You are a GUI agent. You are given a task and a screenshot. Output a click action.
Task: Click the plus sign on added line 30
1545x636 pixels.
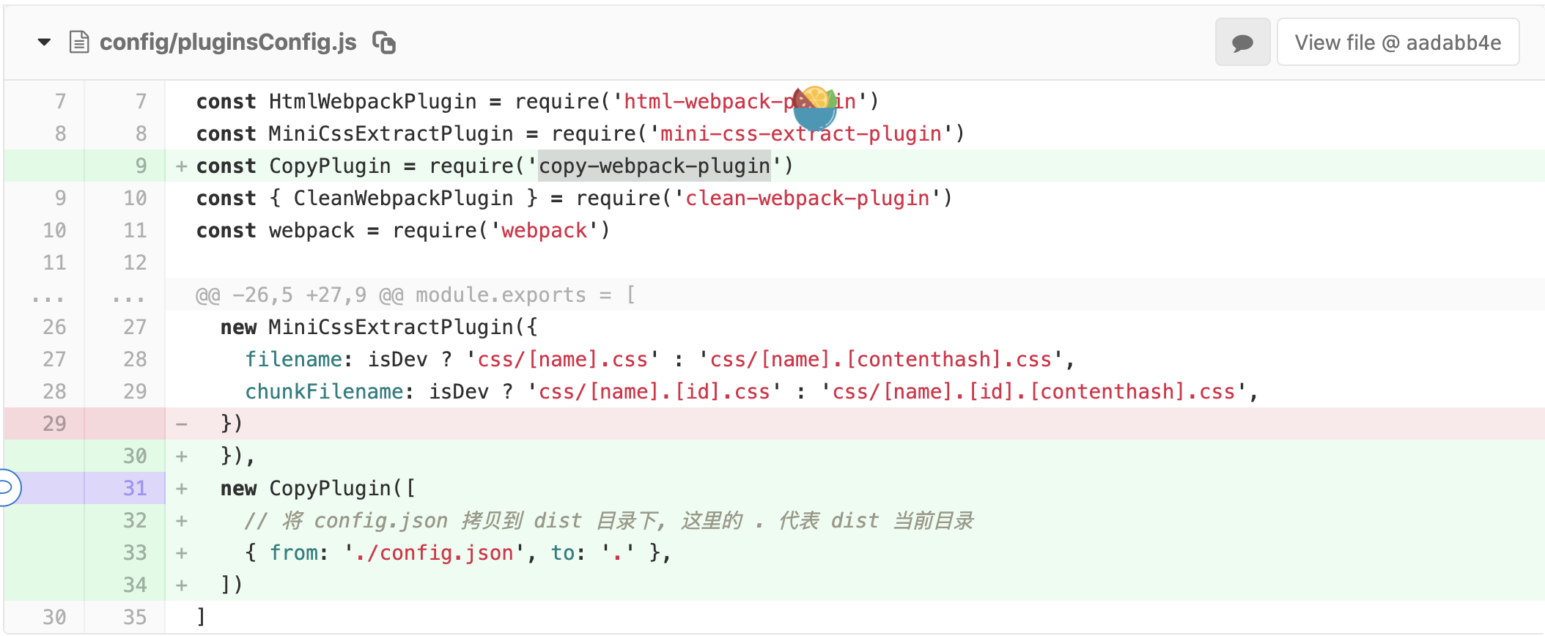pyautogui.click(x=182, y=456)
